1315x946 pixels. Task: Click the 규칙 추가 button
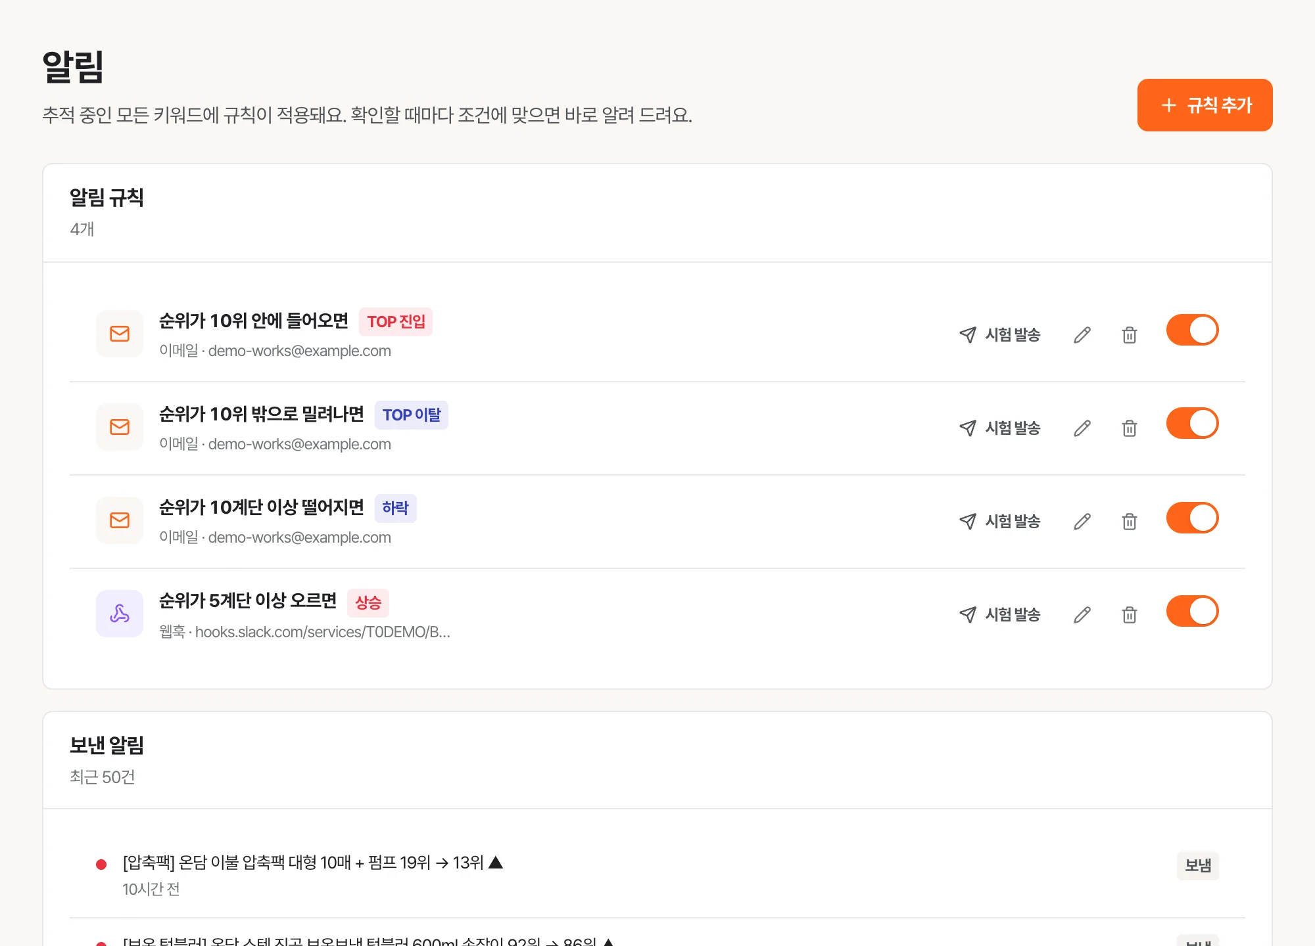pos(1205,105)
